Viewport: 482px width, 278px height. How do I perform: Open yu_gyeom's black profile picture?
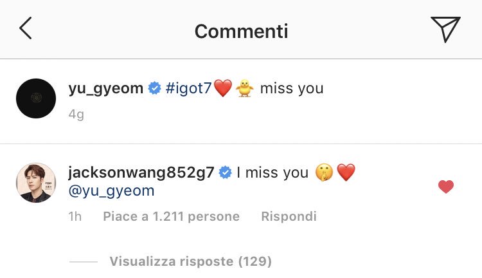[36, 98]
